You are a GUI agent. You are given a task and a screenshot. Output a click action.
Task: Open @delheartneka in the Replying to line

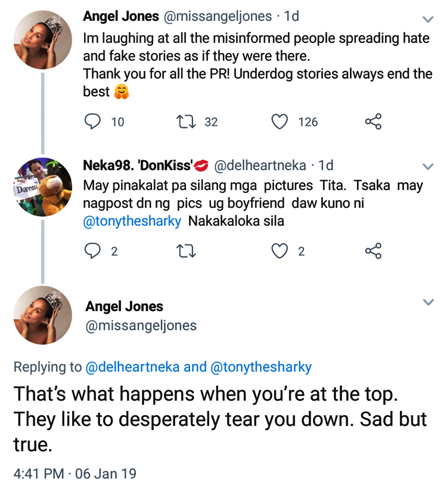(132, 367)
